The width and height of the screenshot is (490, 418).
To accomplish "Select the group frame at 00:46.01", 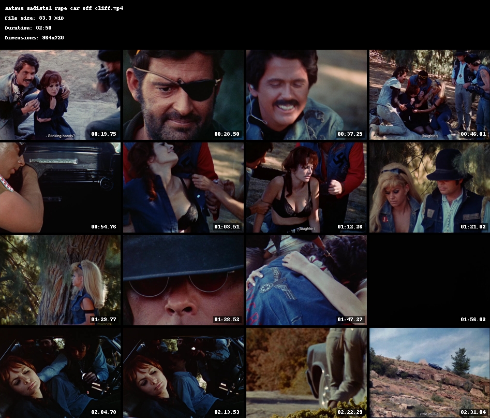I will [429, 95].
